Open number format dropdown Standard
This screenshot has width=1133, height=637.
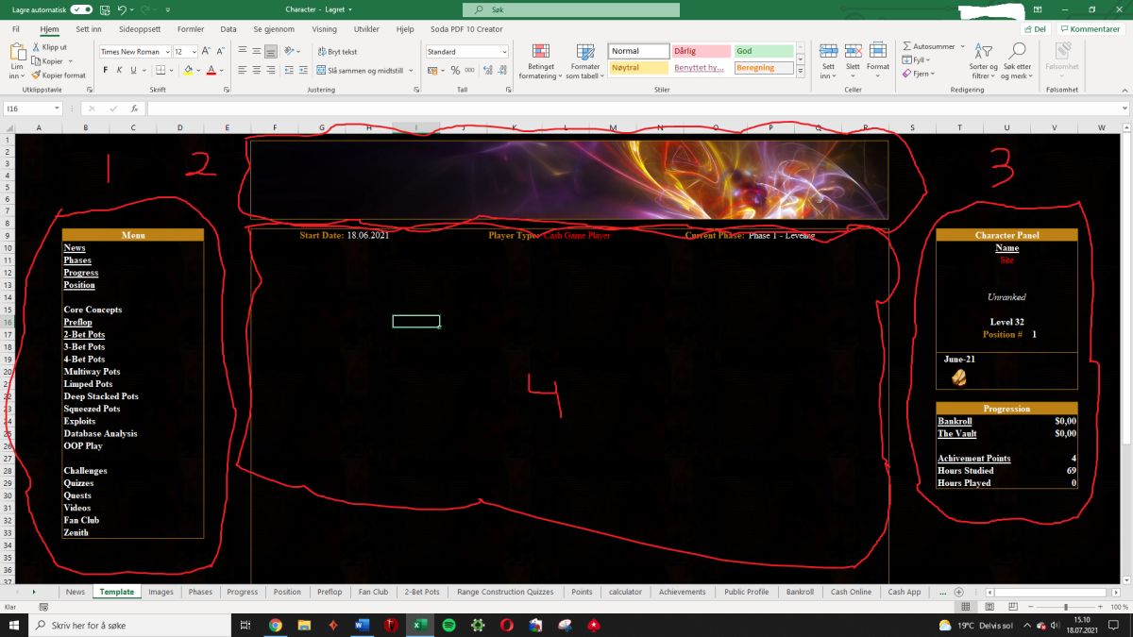click(504, 52)
